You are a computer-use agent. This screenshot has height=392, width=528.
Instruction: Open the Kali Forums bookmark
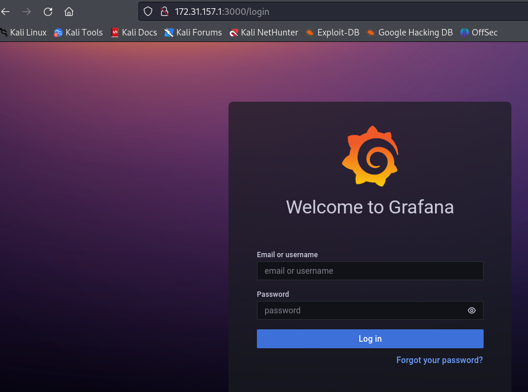click(x=193, y=33)
